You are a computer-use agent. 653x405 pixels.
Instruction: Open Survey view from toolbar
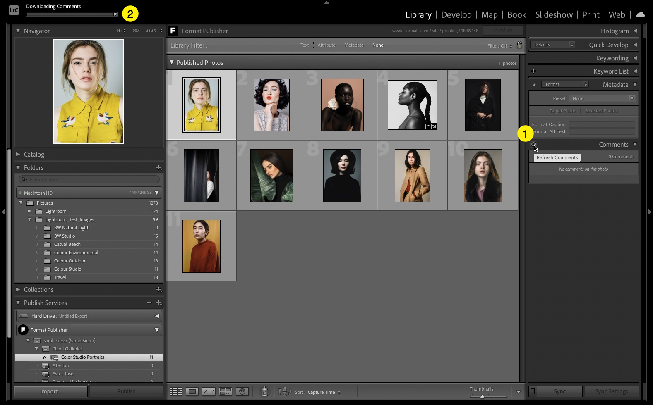click(226, 392)
